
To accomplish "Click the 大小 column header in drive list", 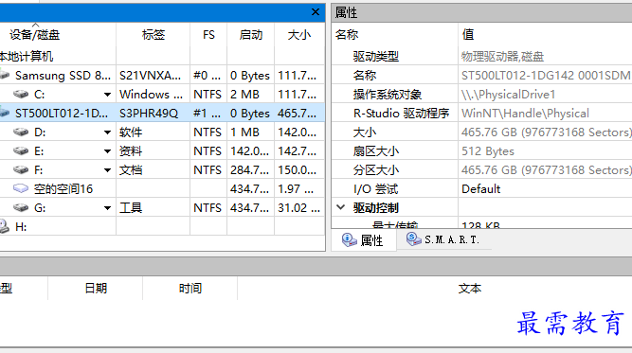I will [x=299, y=35].
